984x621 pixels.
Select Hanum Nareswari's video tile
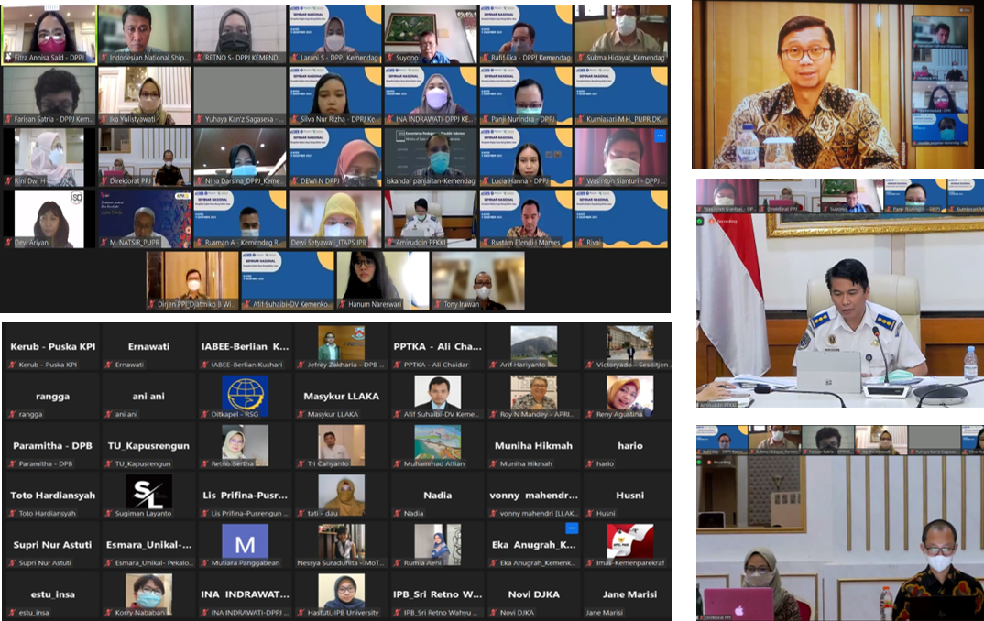382,280
